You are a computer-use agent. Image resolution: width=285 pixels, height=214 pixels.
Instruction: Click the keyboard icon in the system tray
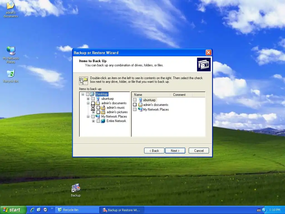click(259, 210)
